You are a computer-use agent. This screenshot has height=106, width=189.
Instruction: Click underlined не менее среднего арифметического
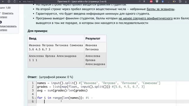point(146,18)
